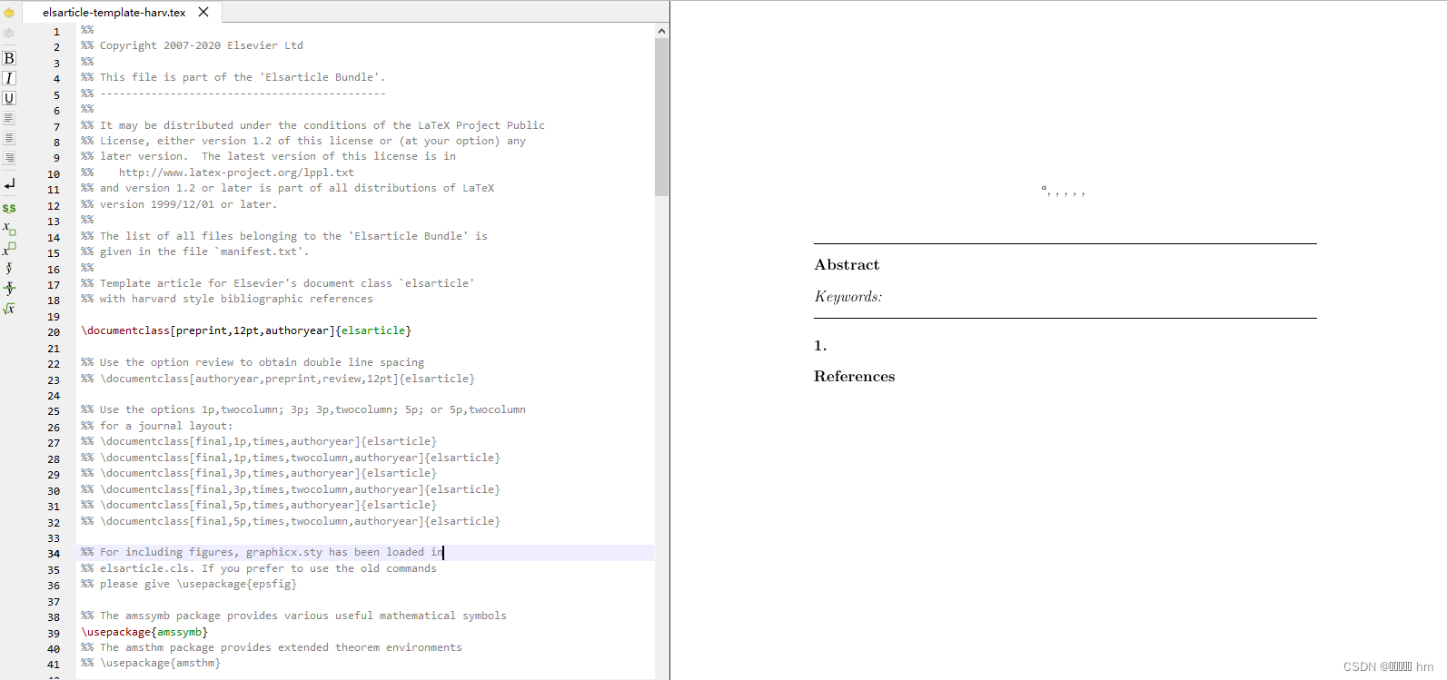Click line number 1 in the gutter
1447x680 pixels.
[x=56, y=32]
